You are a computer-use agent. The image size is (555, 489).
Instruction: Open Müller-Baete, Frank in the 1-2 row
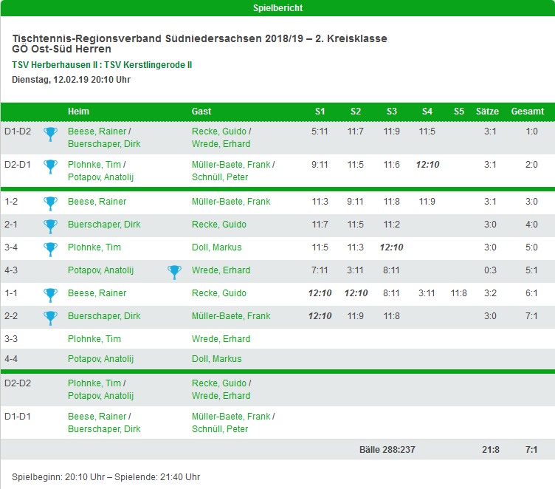tap(231, 202)
